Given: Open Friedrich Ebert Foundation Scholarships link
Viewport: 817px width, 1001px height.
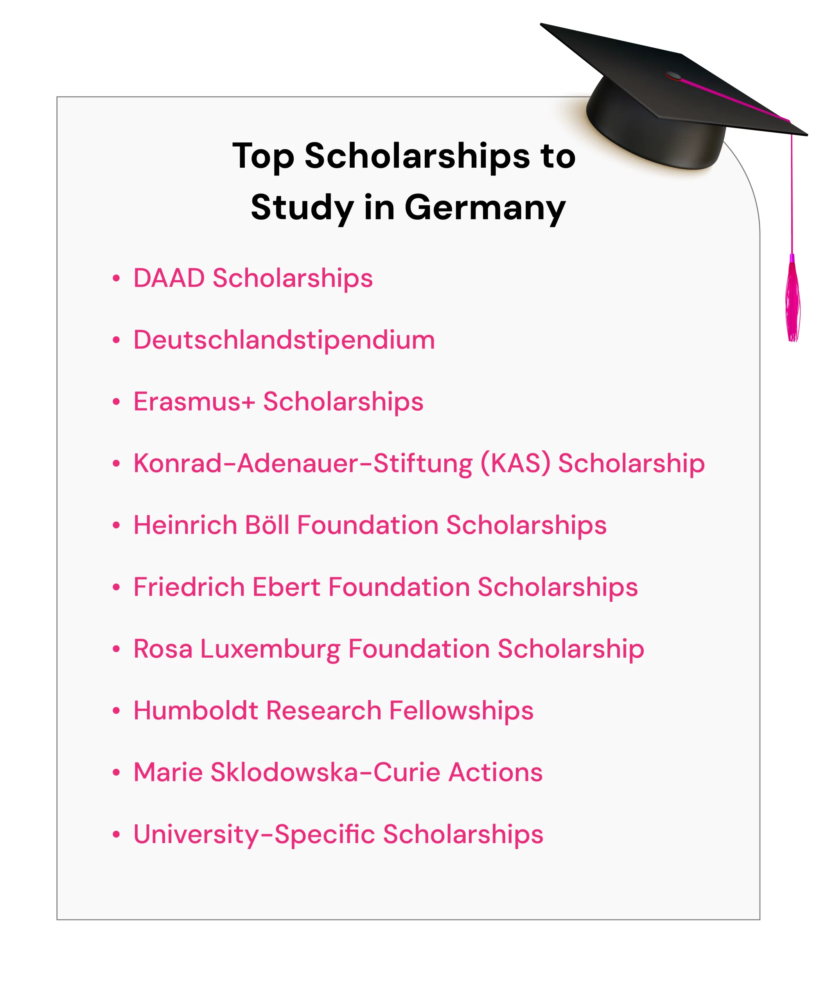Looking at the screenshot, I should 386,587.
